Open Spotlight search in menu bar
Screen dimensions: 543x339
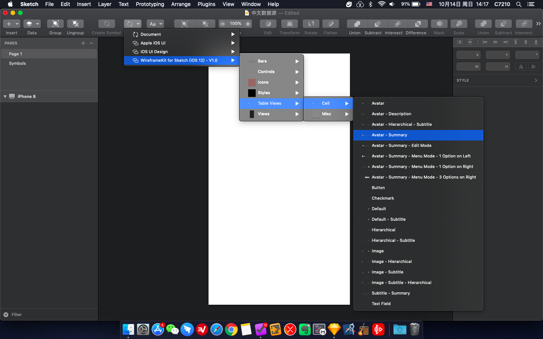(519, 4)
